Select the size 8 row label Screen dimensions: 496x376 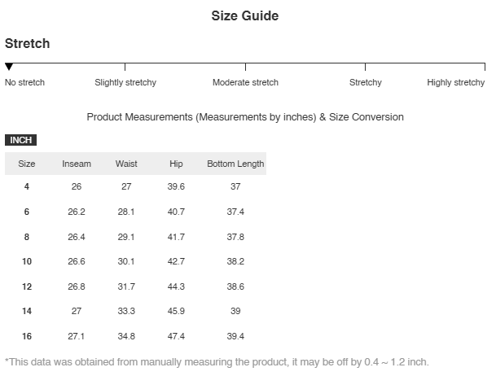click(27, 237)
